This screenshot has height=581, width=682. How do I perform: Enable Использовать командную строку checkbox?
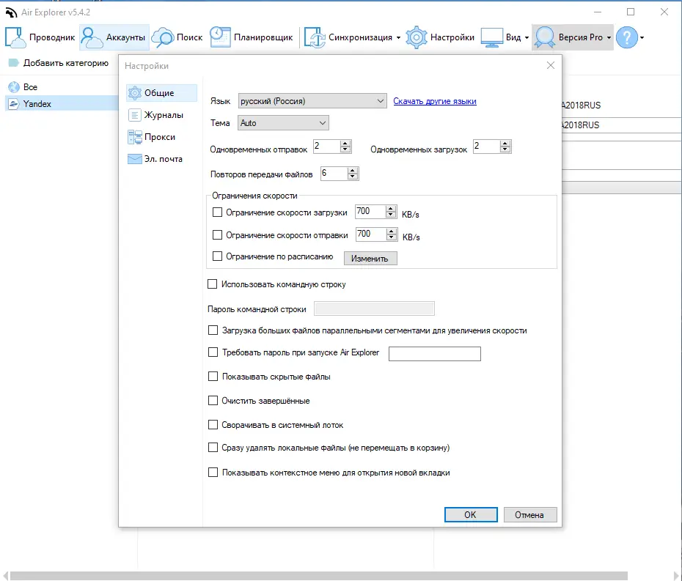(x=212, y=284)
